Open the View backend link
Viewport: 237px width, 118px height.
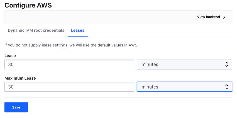tap(209, 17)
